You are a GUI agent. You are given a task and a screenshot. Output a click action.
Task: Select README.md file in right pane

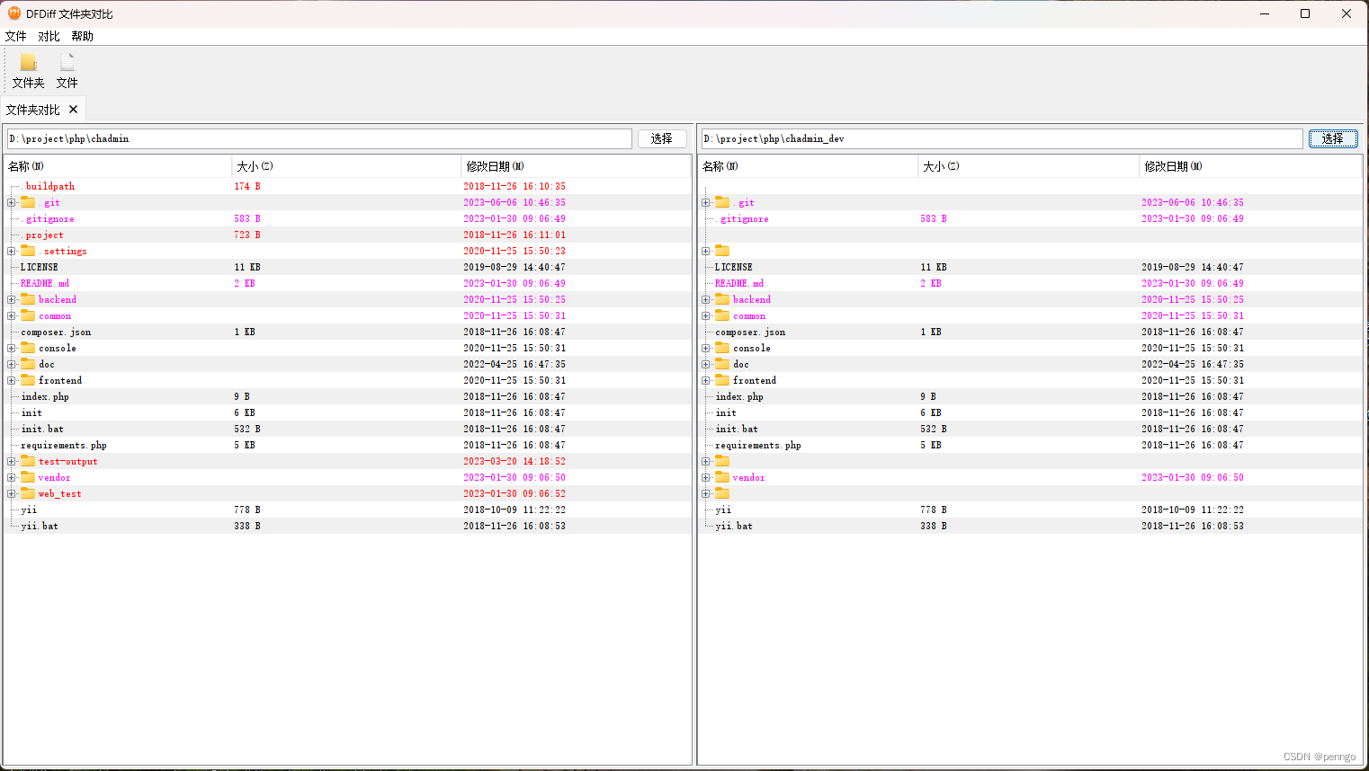click(739, 283)
